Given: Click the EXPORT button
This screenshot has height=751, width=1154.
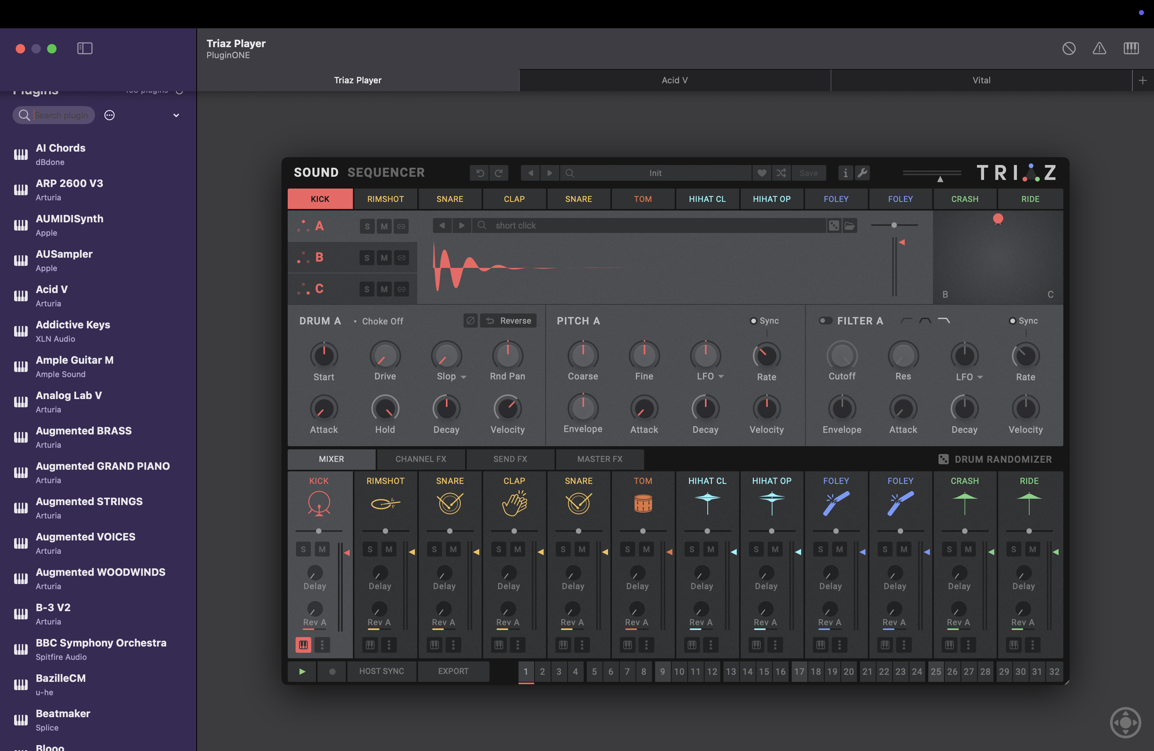Looking at the screenshot, I should 453,671.
